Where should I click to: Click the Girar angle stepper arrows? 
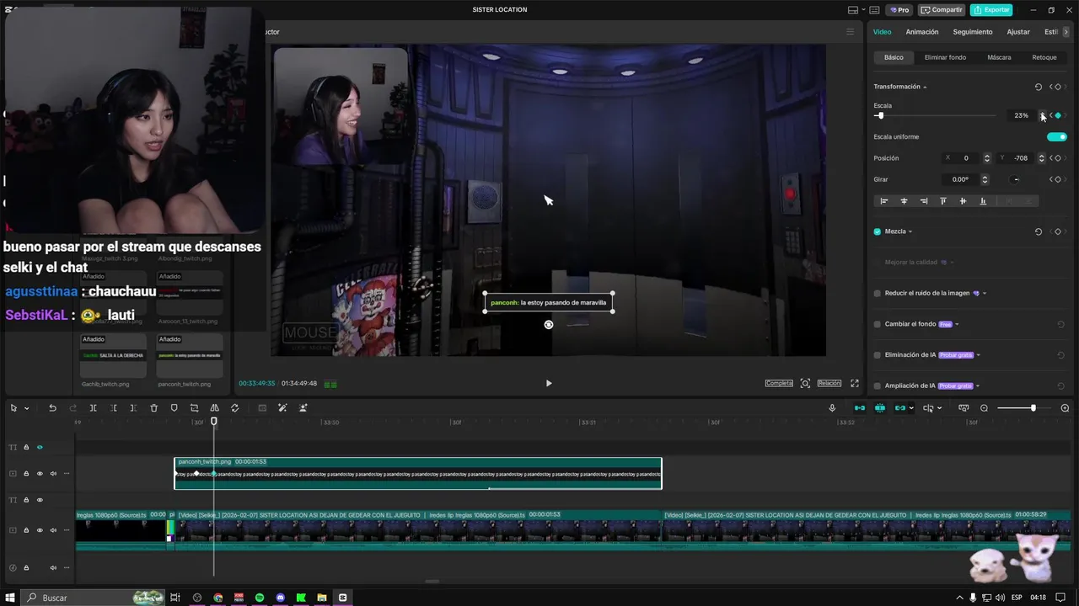coord(985,179)
